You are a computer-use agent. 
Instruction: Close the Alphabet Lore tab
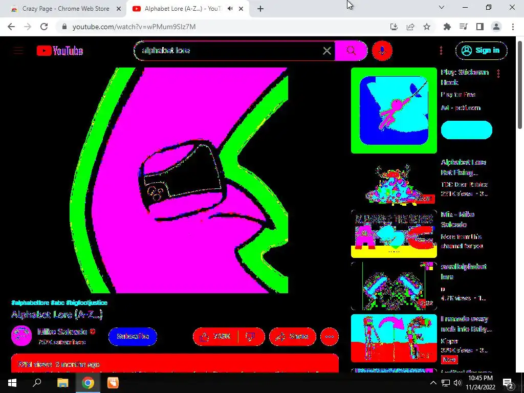[x=241, y=9]
